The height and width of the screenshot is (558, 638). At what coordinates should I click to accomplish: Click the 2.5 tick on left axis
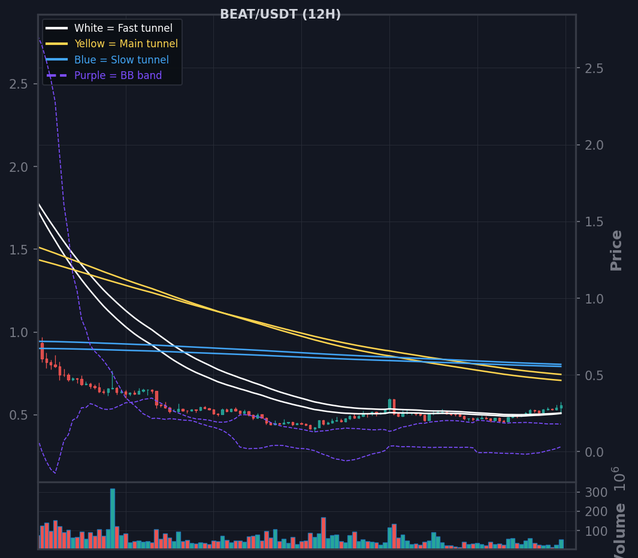19,84
